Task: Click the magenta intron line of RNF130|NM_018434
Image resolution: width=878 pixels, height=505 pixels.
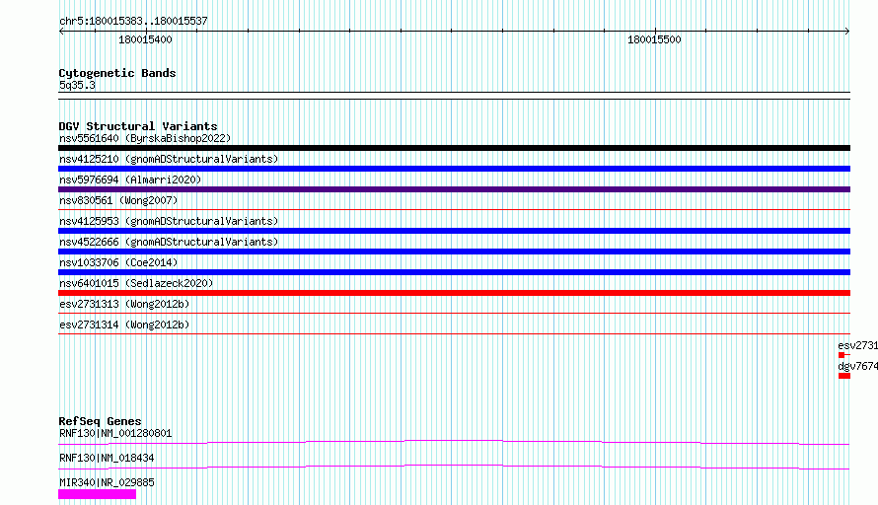Action: coord(454,466)
